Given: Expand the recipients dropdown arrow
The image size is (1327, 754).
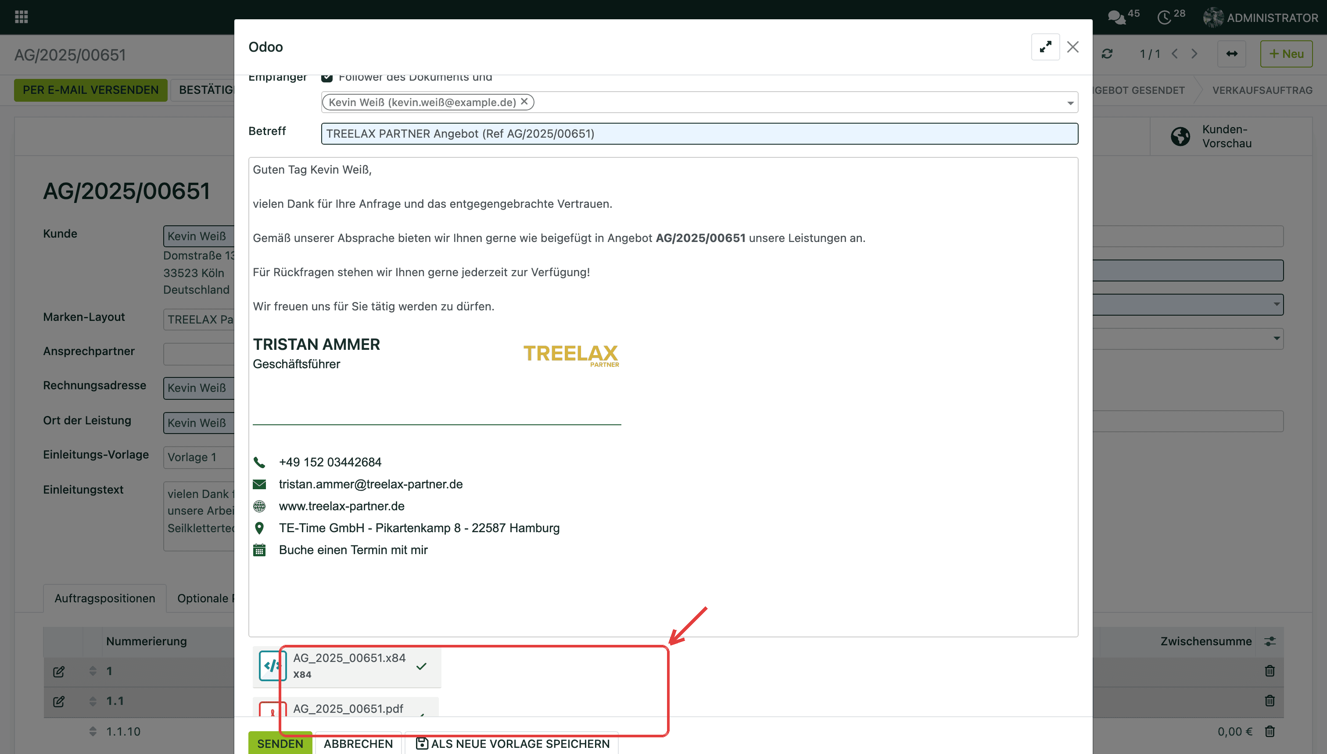Looking at the screenshot, I should (x=1070, y=103).
